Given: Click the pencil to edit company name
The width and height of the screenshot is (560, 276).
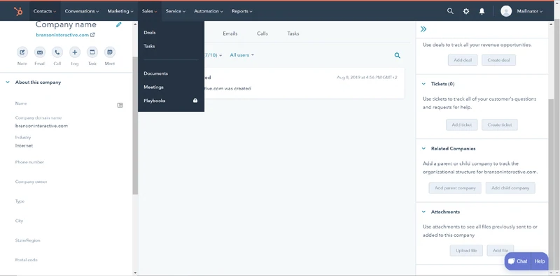Looking at the screenshot, I should 118,24.
